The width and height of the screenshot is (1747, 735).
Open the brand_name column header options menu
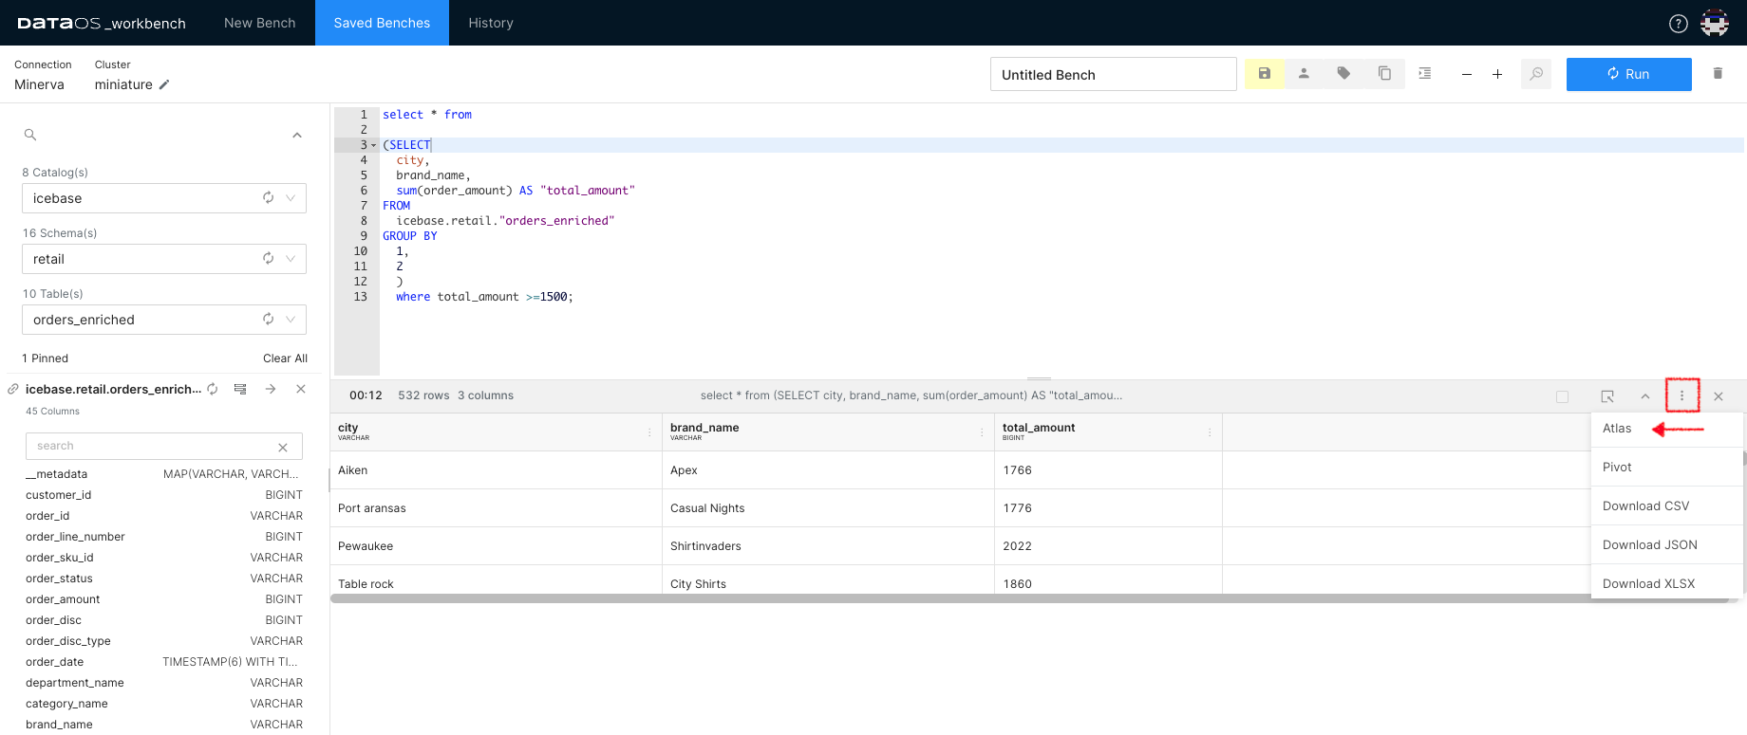[982, 432]
